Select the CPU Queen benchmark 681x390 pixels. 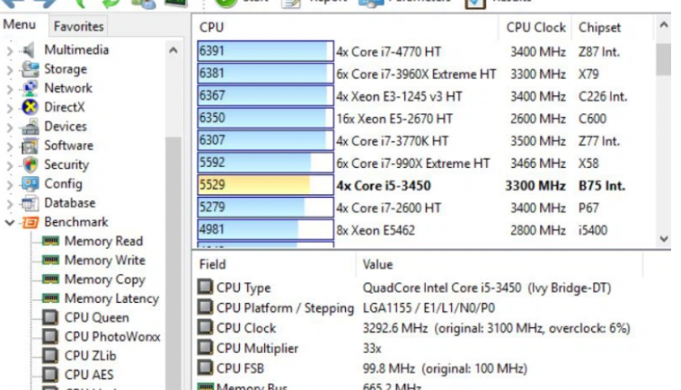pyautogui.click(x=96, y=317)
